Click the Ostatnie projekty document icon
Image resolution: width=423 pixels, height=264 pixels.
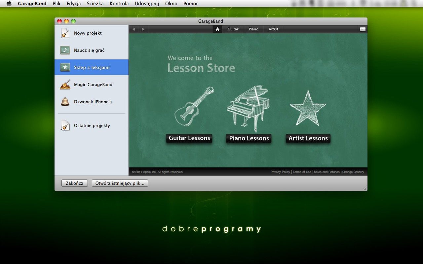pos(65,125)
